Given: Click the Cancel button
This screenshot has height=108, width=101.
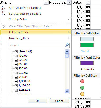Looking at the screenshot, I should 60,101.
